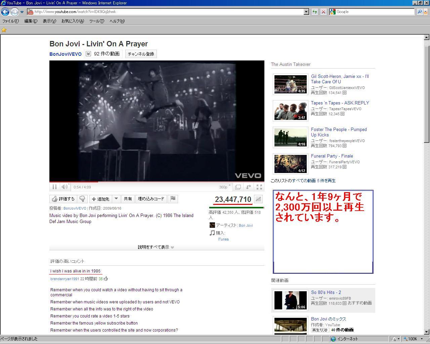This screenshot has width=430, height=344.
Task: Open the search provider dropdown arrow
Action: coord(426,12)
